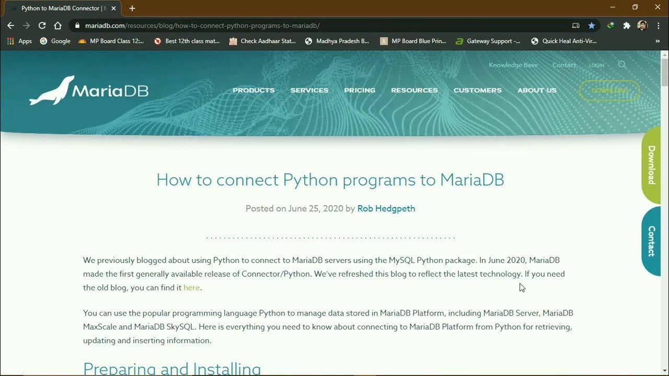Open the Quick Heal Anti-Vir... bookmark
Image resolution: width=669 pixels, height=376 pixels.
[x=563, y=41]
